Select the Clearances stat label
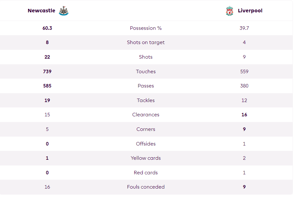This screenshot has height=200, width=297. coord(146,115)
